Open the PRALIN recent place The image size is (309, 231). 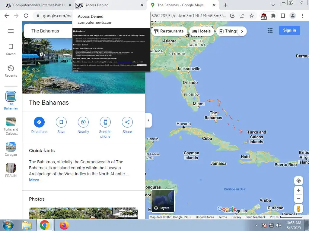(11, 170)
